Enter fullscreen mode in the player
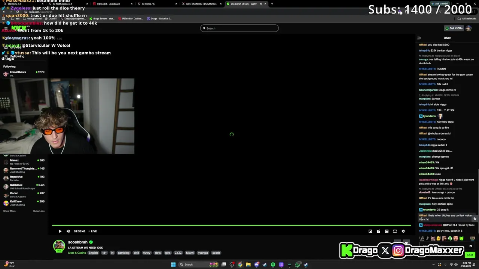This screenshot has width=479, height=269. 395,231
